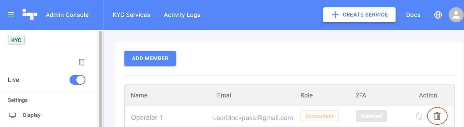Open the hamburger navigation menu
This screenshot has width=464, height=127.
(11, 15)
